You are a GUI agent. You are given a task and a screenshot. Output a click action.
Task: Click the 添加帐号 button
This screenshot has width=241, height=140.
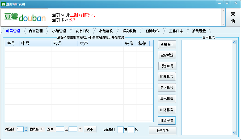[x=167, y=66]
